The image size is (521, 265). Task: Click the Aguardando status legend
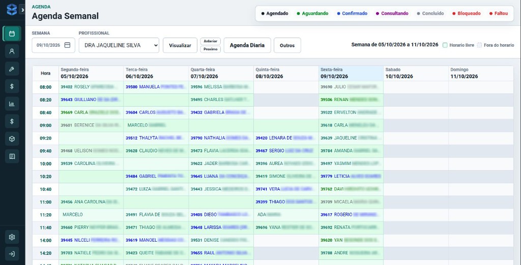click(x=312, y=14)
